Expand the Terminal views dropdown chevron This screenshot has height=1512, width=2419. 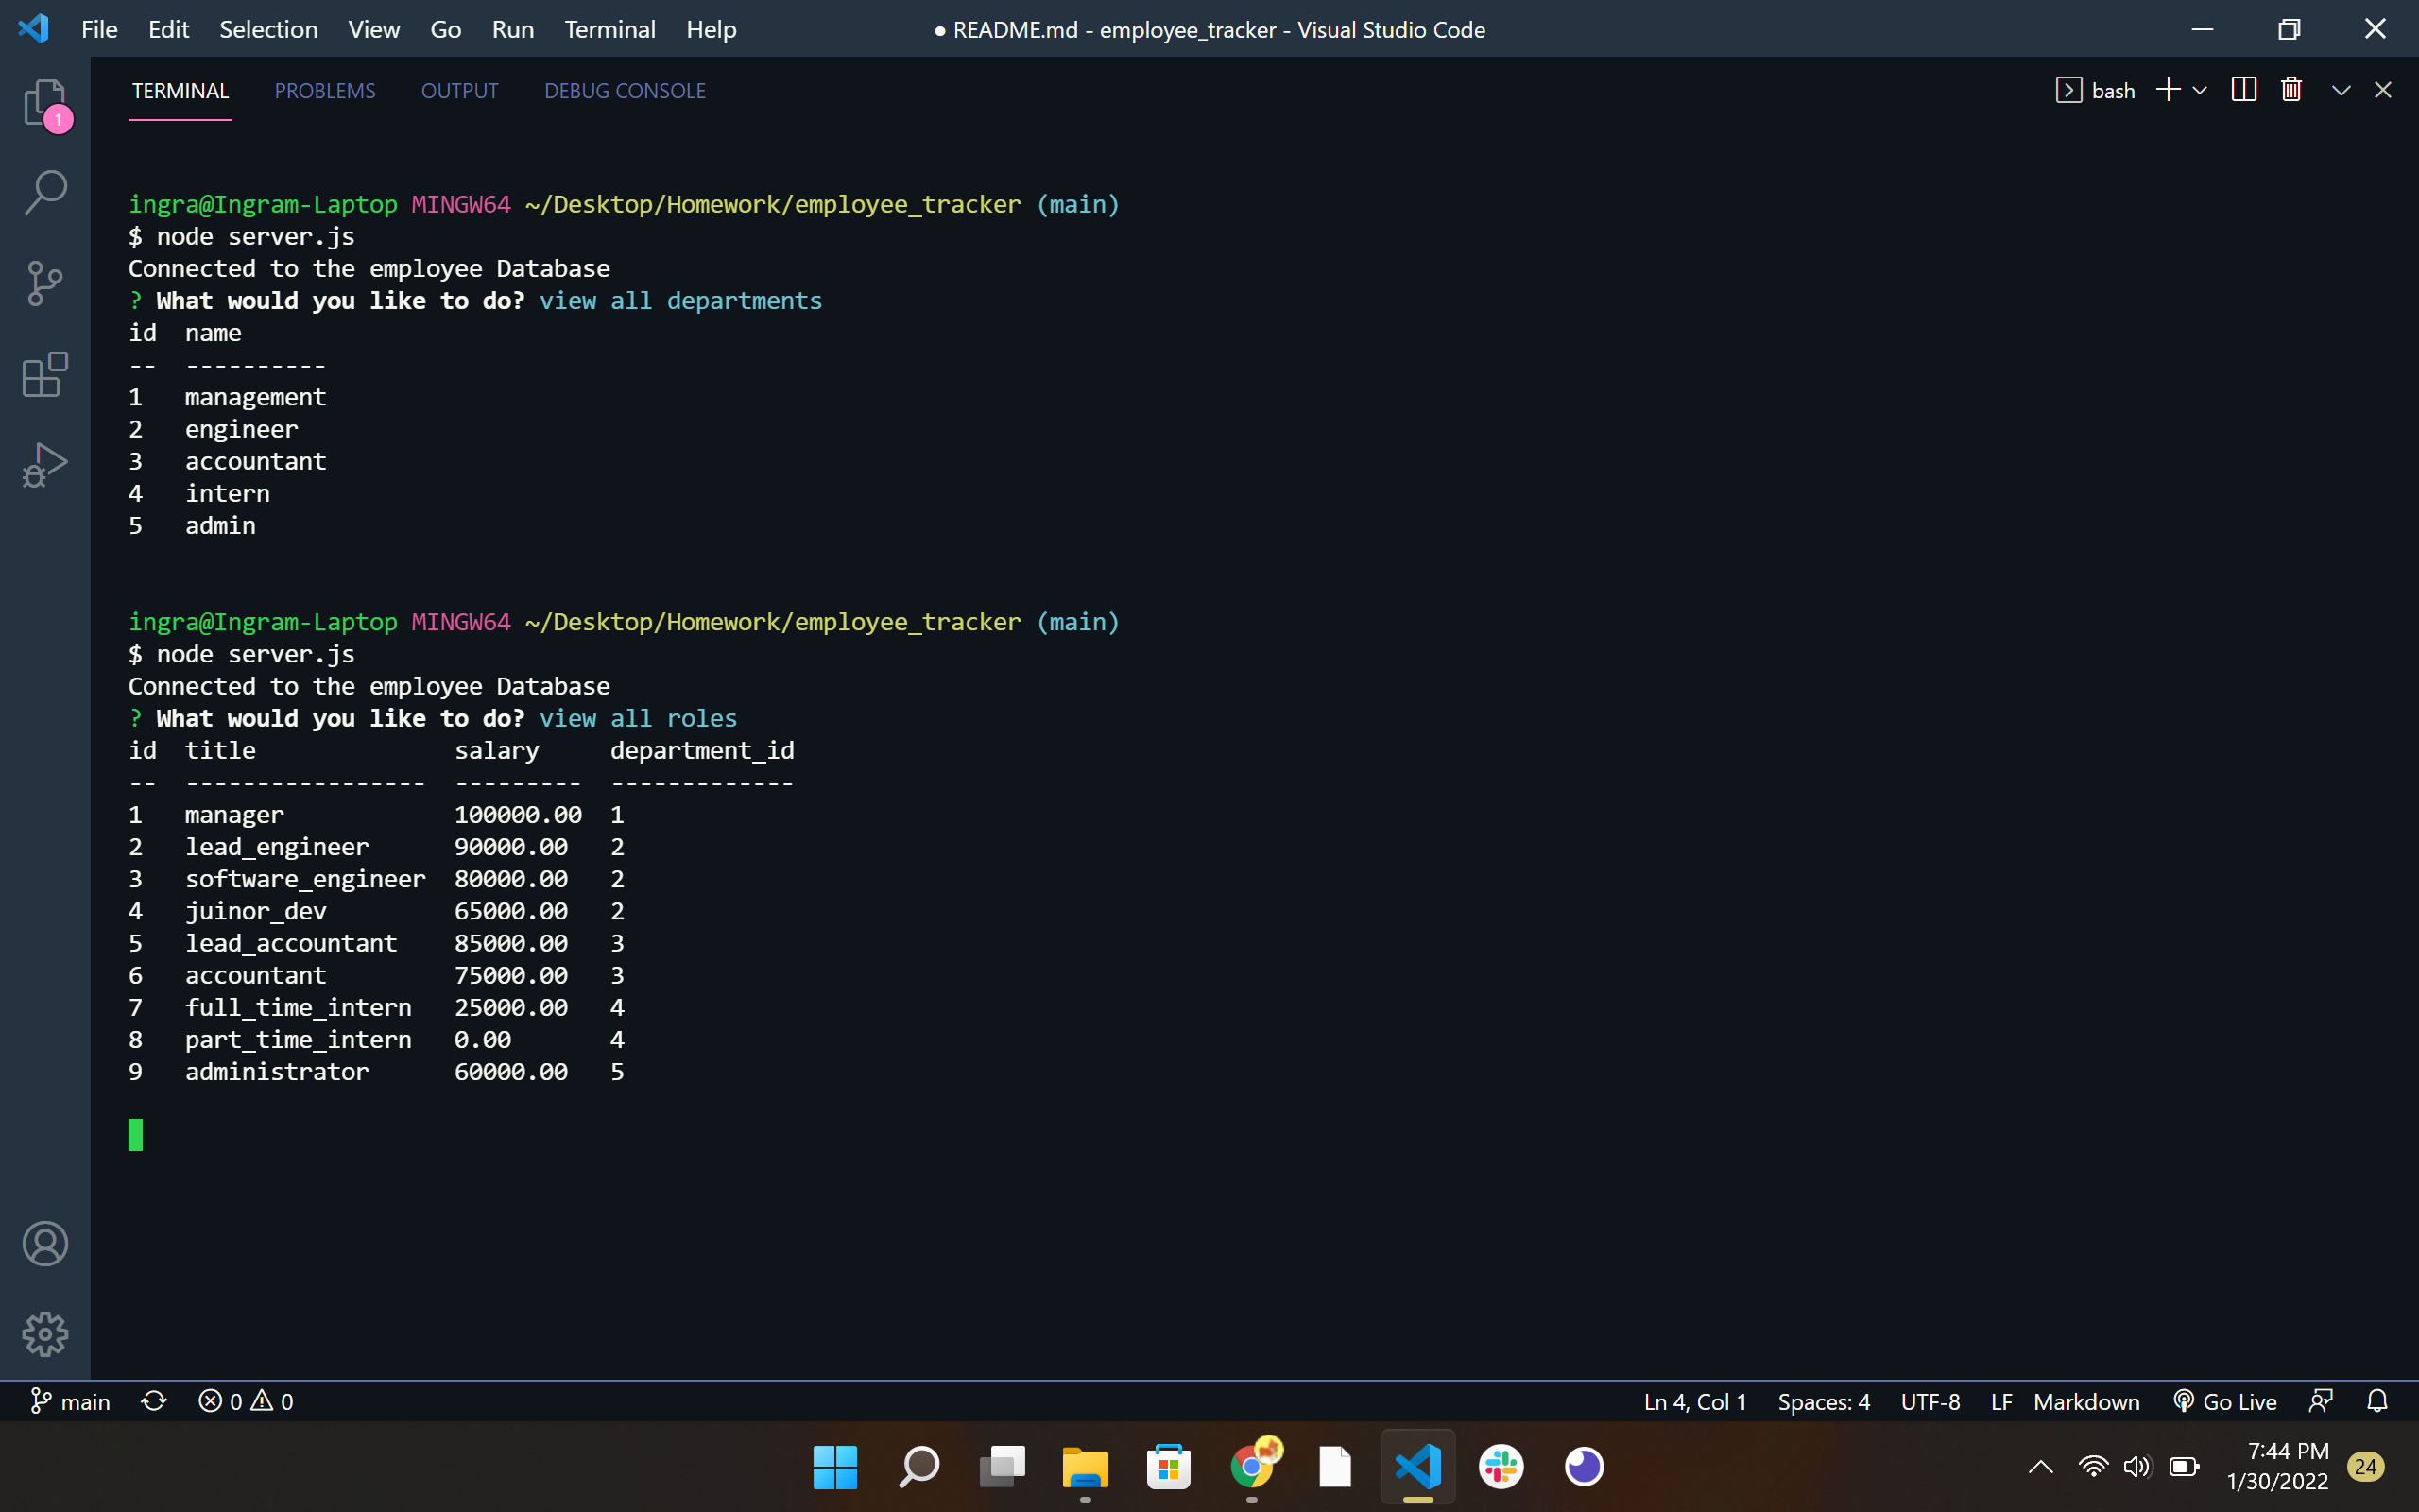pyautogui.click(x=2339, y=89)
